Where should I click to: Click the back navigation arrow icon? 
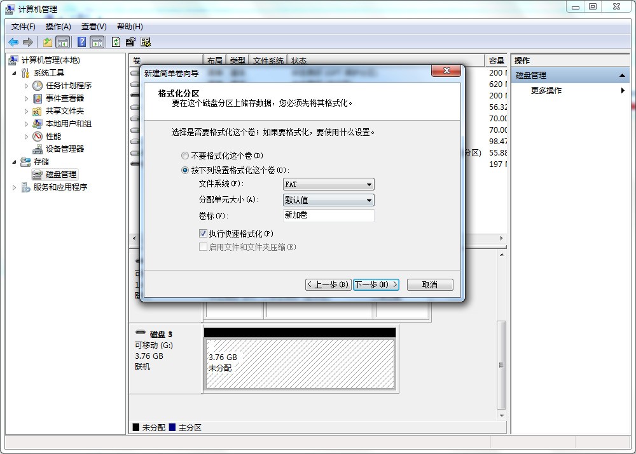(13, 42)
